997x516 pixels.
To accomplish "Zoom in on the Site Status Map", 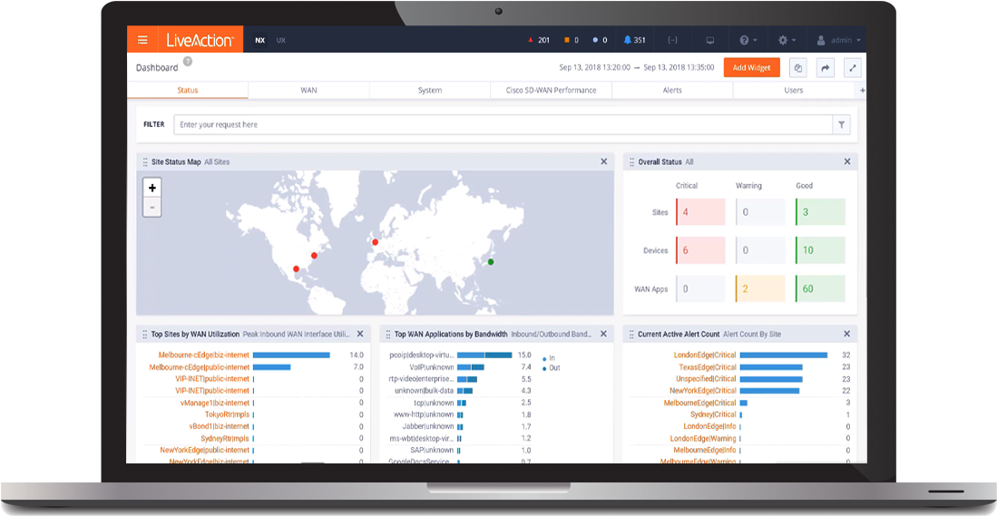I will [x=152, y=188].
